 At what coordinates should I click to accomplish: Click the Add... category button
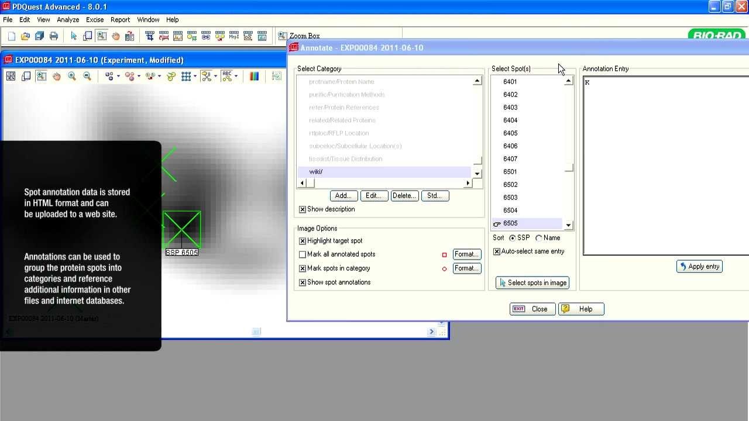[x=343, y=196]
